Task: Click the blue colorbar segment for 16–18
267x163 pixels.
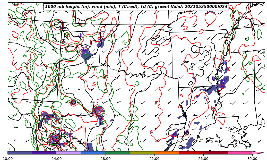Action: pyautogui.click(x=93, y=153)
